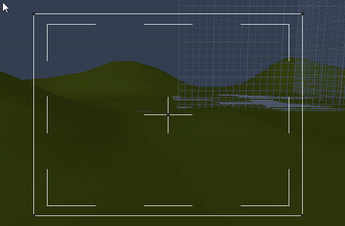Click the center crosshair of the camera frame
The image size is (345, 226).
coord(168,114)
